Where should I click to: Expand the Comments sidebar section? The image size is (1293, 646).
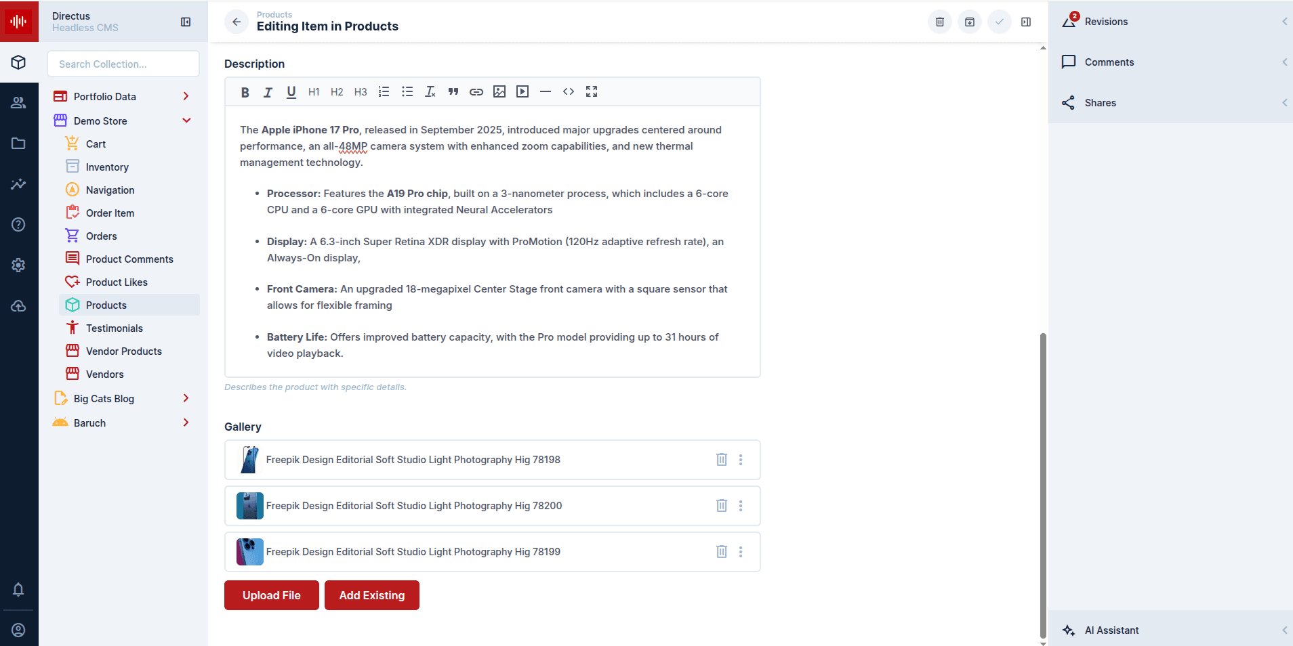pyautogui.click(x=1170, y=62)
